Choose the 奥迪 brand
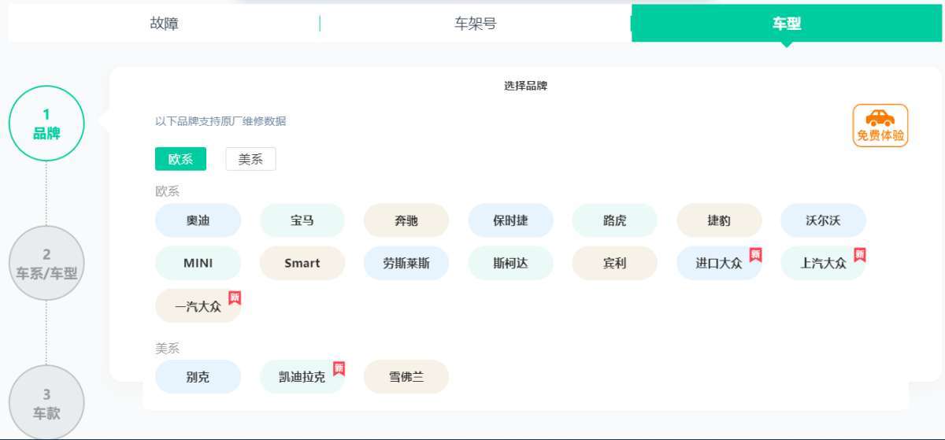 point(198,220)
